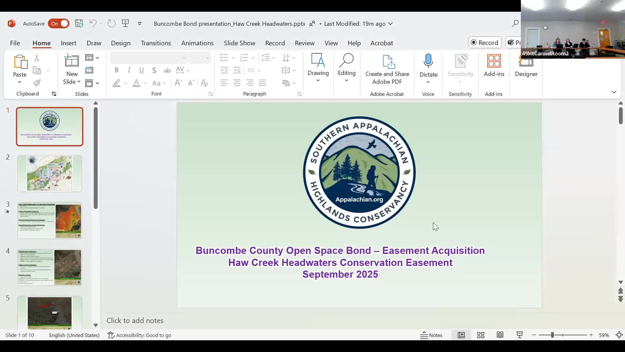Click the Record button
Image resolution: width=625 pixels, height=352 pixels.
[x=485, y=43]
